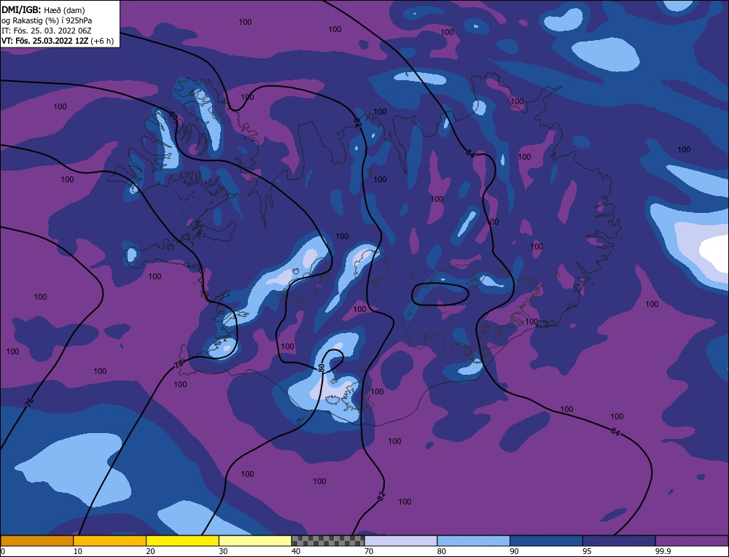Click the "90" legend tick label

coord(514,551)
